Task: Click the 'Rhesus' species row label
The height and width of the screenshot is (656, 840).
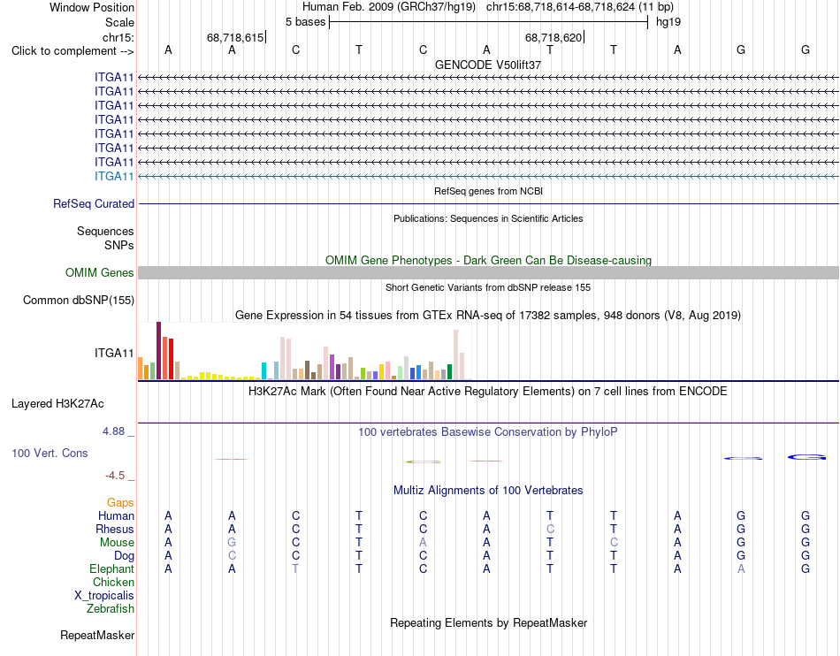Action: point(115,529)
